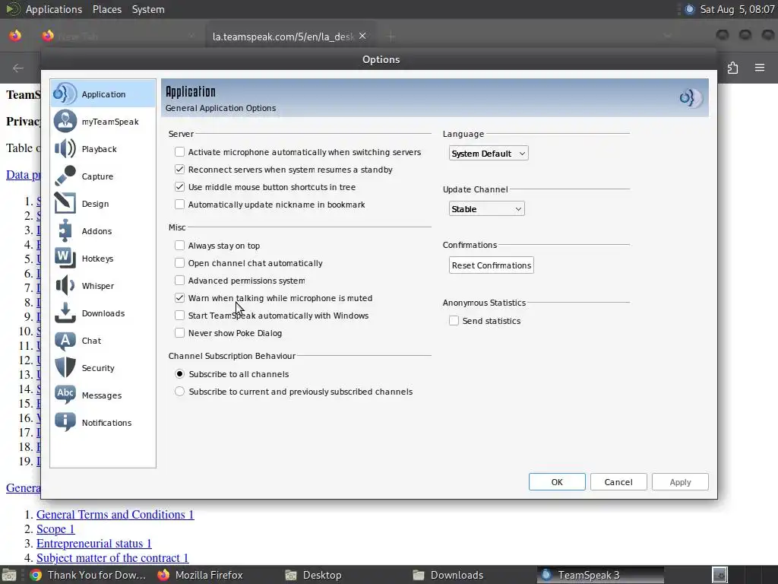Click the clock Sat Aug 5, 08:07
This screenshot has height=584, width=778.
(x=737, y=9)
